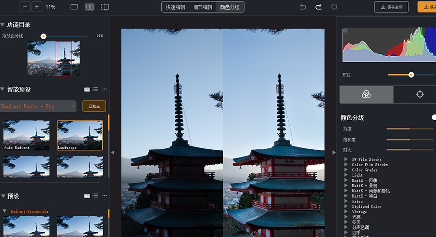Adjust the 力度 slider
Screen dimensions: 436x237
(410, 129)
